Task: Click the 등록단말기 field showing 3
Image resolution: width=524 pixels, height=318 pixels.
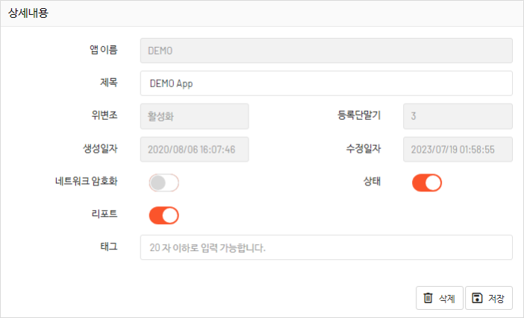Action: pos(458,116)
